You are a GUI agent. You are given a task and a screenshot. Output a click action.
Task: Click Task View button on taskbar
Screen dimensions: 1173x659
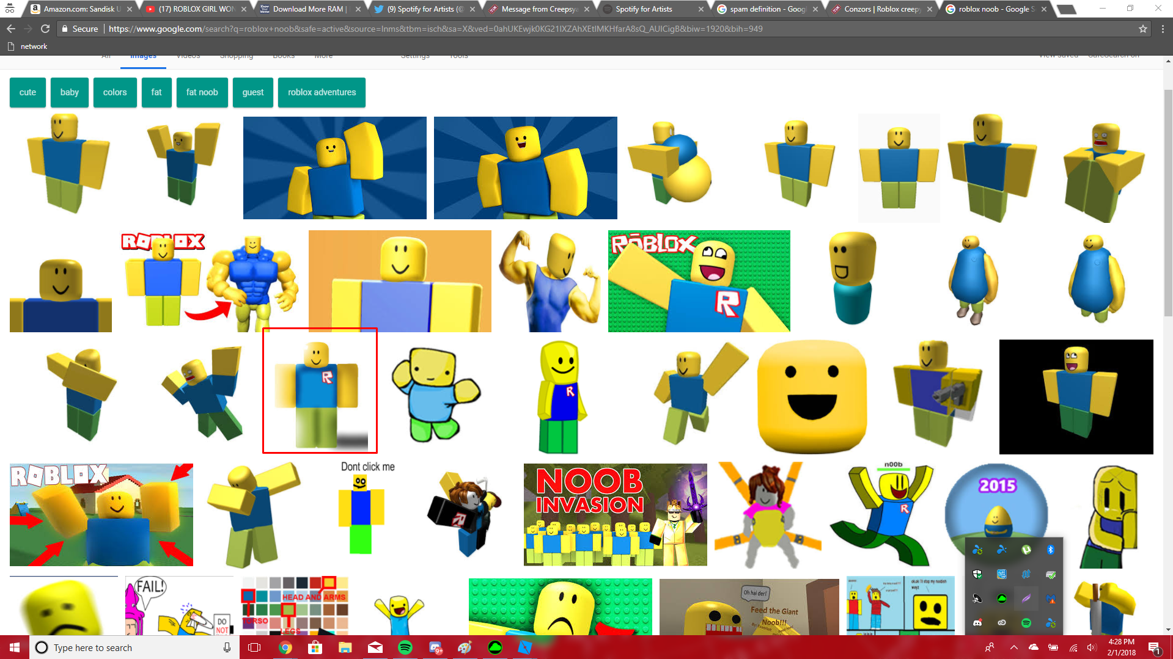pos(254,647)
